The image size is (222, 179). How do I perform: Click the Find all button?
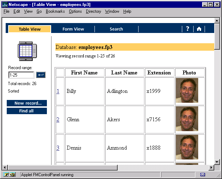coord(27,111)
